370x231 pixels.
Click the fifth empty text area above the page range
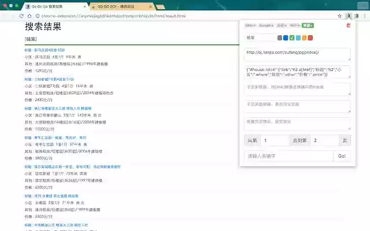coord(297,124)
